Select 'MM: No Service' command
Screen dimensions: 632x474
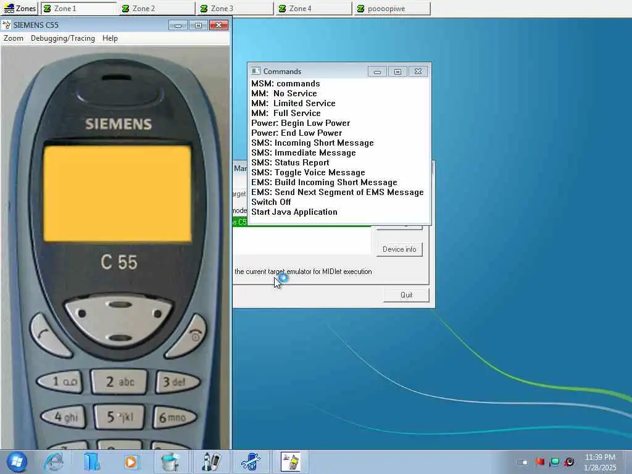click(284, 94)
